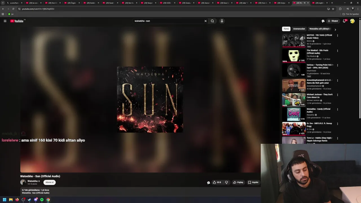Image resolution: width=361 pixels, height=203 pixels.
Task: Open Watsebha channel avatar
Action: point(23,182)
